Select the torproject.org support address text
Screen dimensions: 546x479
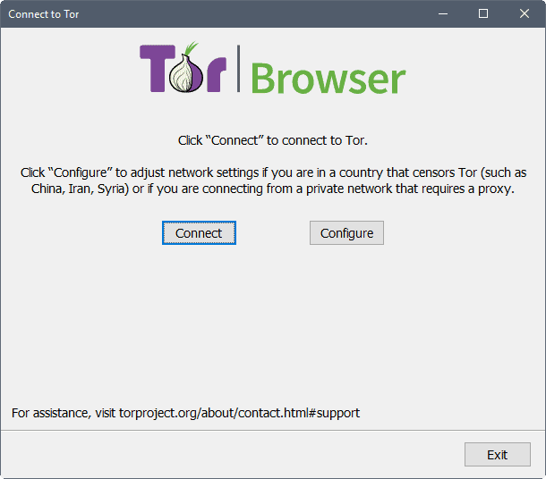(239, 413)
